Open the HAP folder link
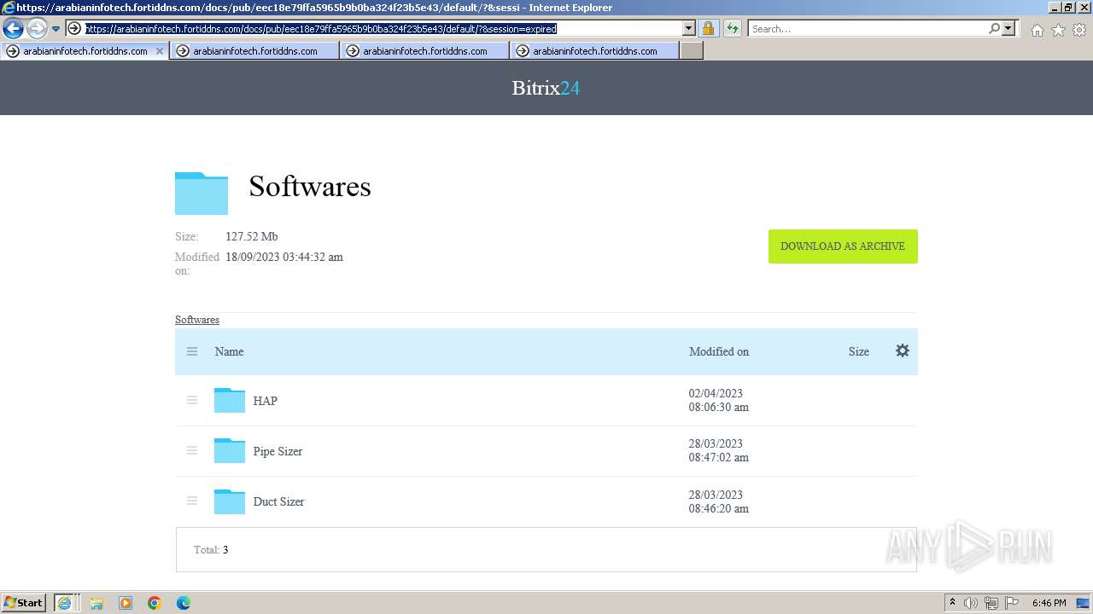This screenshot has height=614, width=1093. coord(265,401)
